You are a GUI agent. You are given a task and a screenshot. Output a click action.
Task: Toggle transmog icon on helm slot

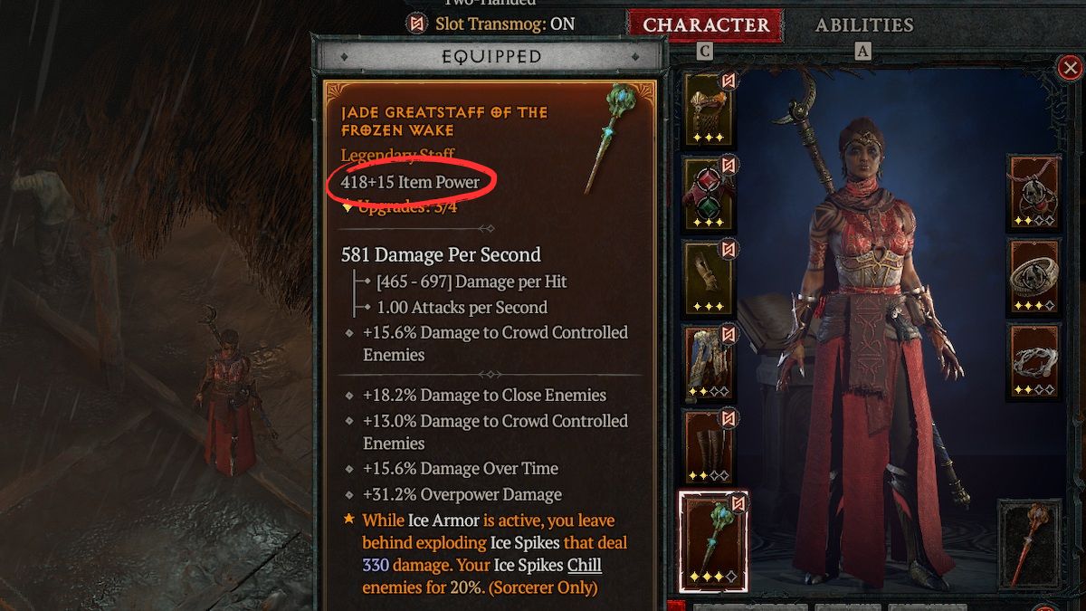click(x=728, y=81)
